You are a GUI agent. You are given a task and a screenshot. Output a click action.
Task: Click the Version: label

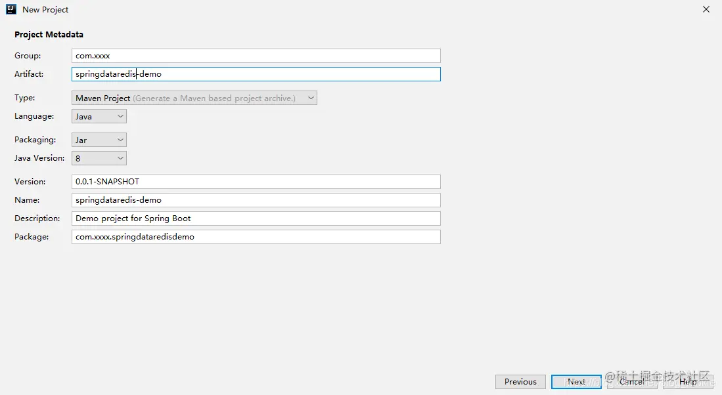point(30,182)
